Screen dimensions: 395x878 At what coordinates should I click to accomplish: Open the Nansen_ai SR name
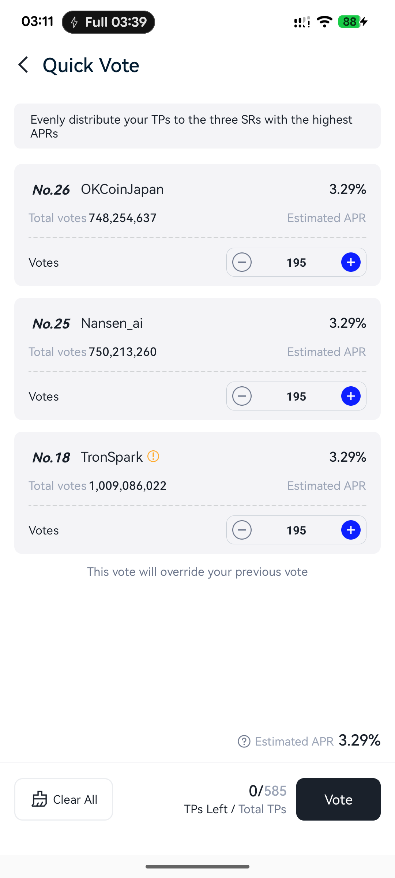pos(112,323)
